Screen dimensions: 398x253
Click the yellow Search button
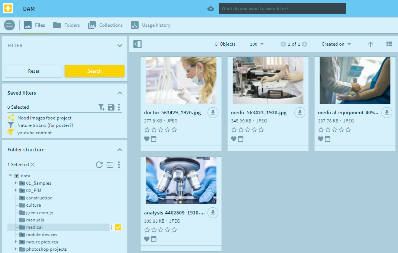point(94,71)
